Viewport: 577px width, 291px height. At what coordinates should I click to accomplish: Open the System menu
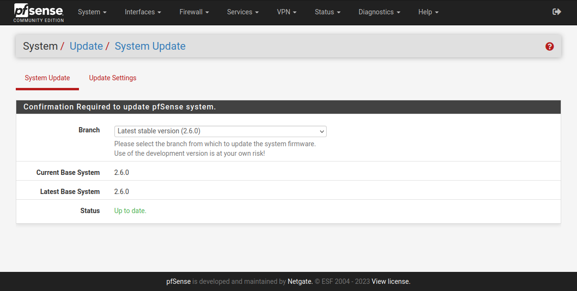[x=92, y=12]
